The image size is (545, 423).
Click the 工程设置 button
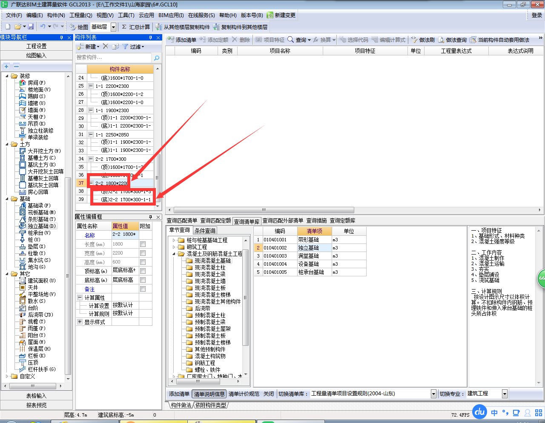tap(36, 46)
